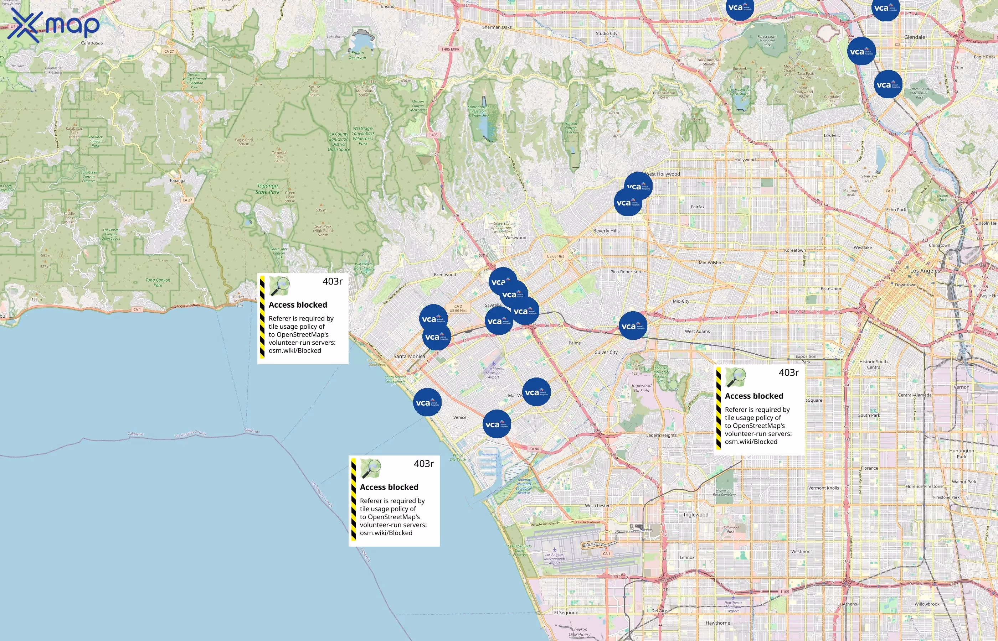Click the Santa Monica city label
This screenshot has width=998, height=641.
(409, 356)
